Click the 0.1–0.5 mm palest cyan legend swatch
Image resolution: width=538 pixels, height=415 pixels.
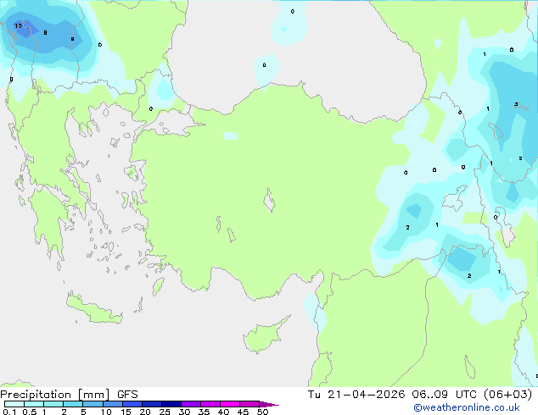pos(14,404)
